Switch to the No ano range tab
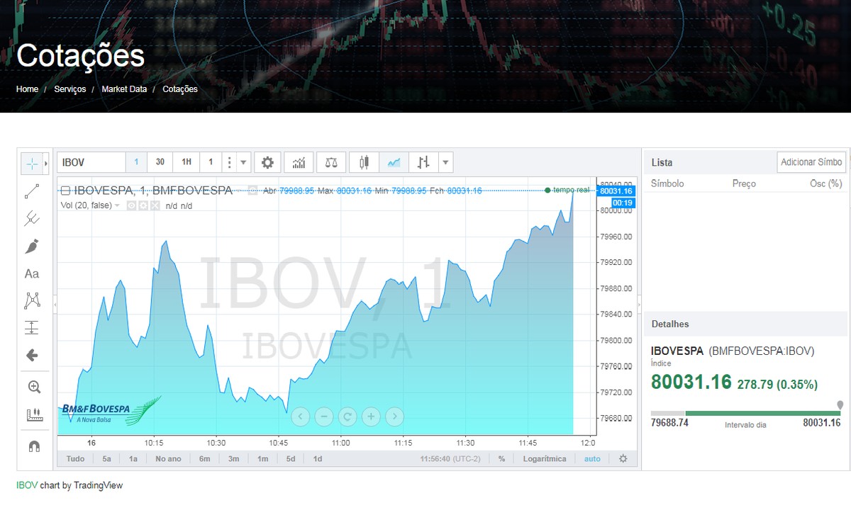 [168, 458]
